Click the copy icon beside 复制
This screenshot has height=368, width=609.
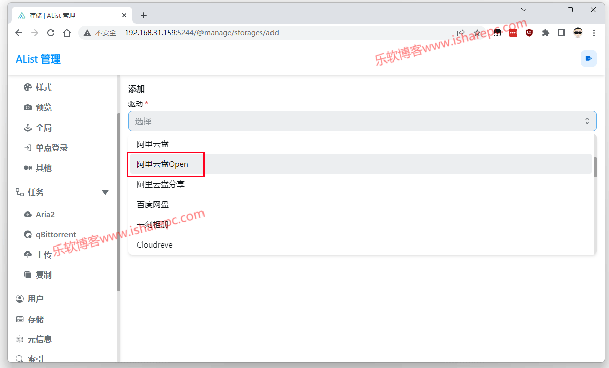(28, 275)
